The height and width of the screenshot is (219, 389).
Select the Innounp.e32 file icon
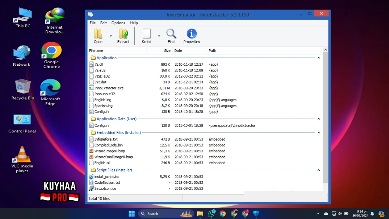(92, 94)
